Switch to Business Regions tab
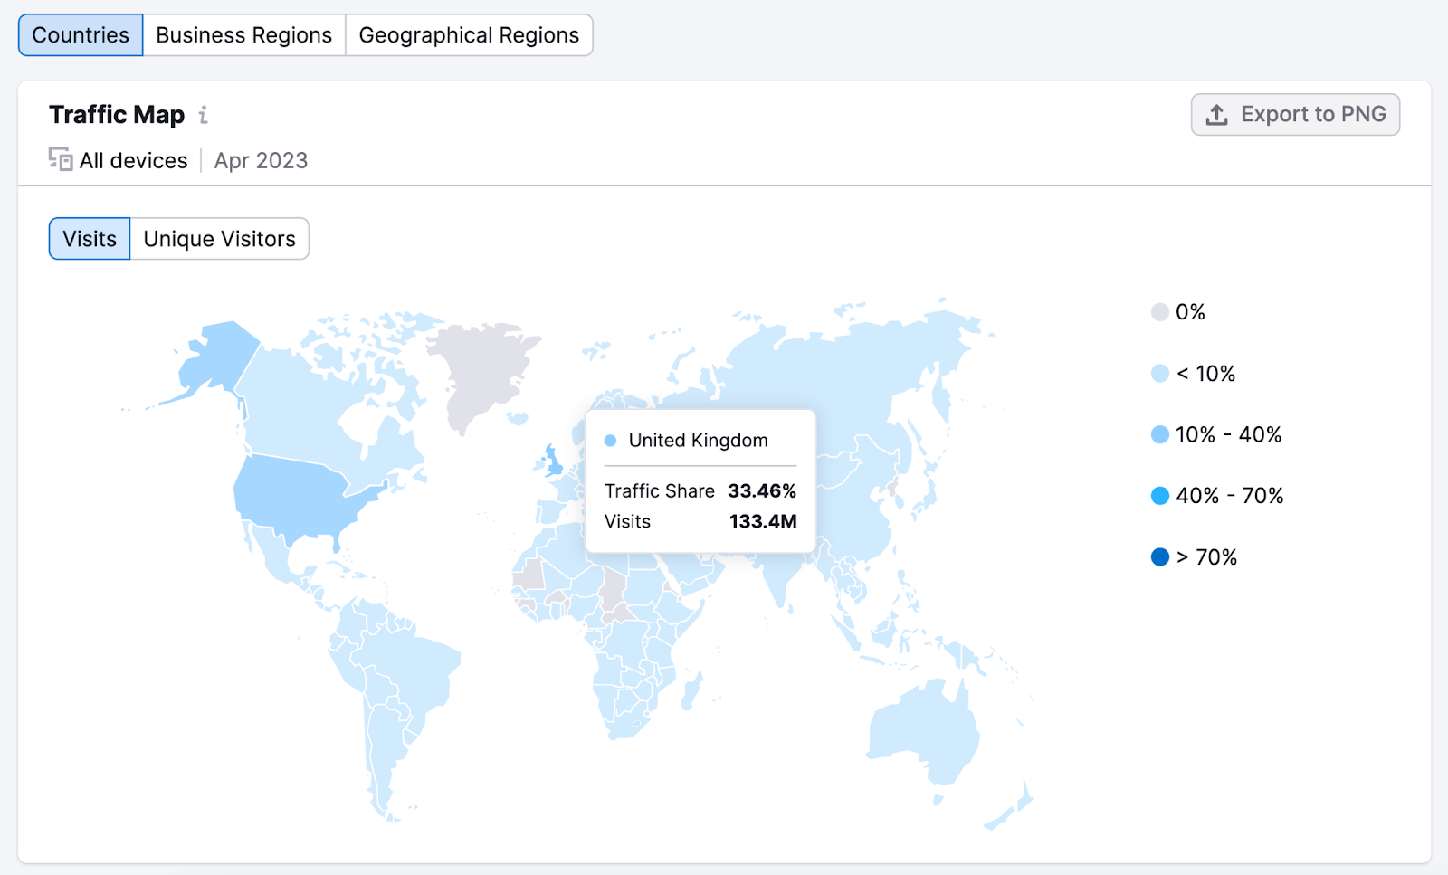The image size is (1448, 875). click(243, 35)
